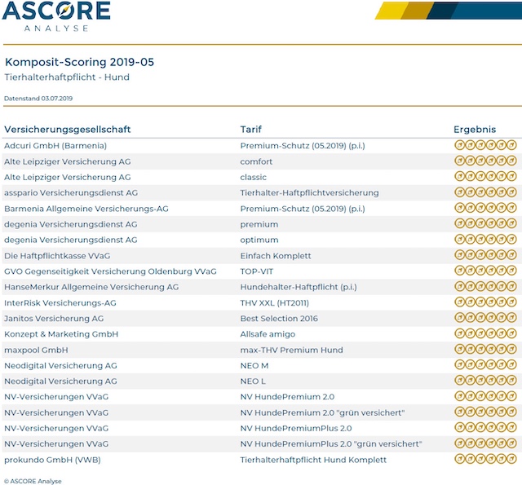Select the Tierhalterhaftpflicht - Hund subtitle

(67, 77)
